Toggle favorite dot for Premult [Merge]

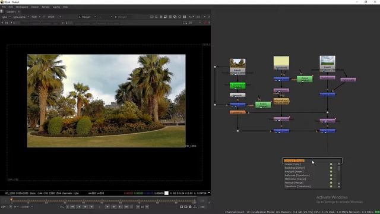coord(331,182)
